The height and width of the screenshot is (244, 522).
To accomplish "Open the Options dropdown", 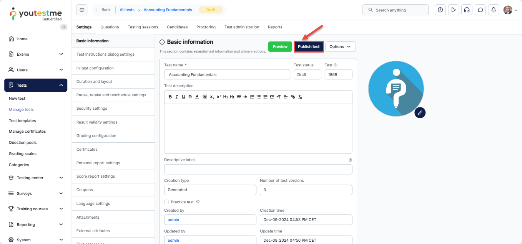I will click(340, 46).
